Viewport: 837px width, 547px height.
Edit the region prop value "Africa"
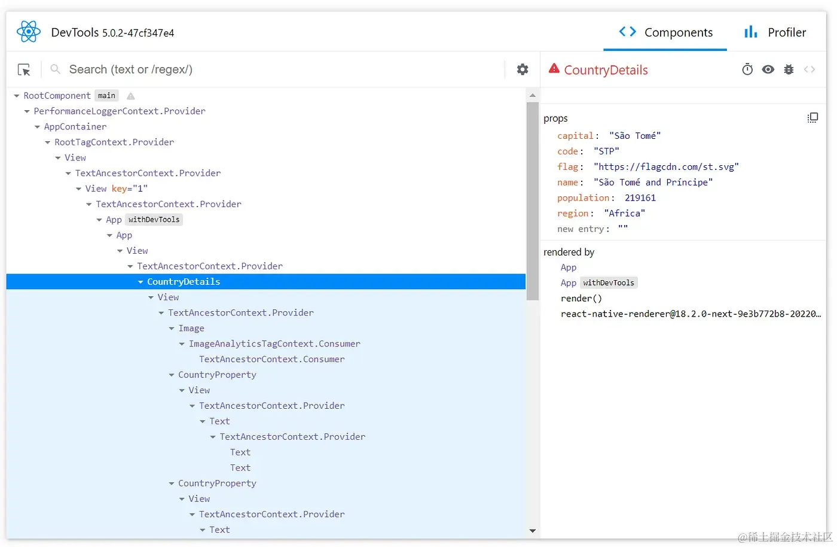625,214
